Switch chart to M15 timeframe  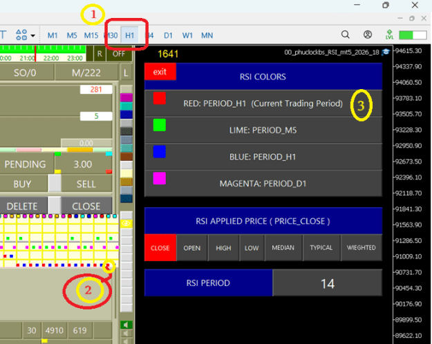[x=91, y=35]
